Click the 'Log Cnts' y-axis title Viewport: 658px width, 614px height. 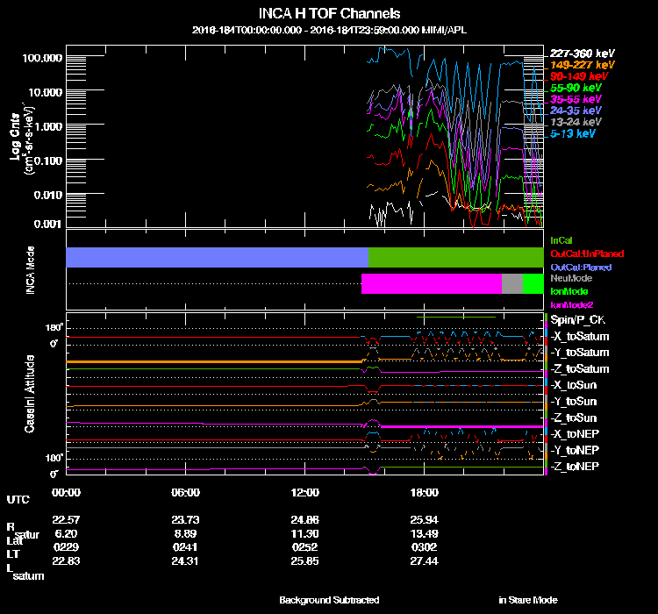[16, 137]
